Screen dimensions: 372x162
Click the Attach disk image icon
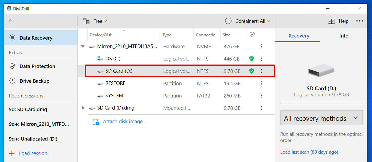pyautogui.click(x=96, y=122)
